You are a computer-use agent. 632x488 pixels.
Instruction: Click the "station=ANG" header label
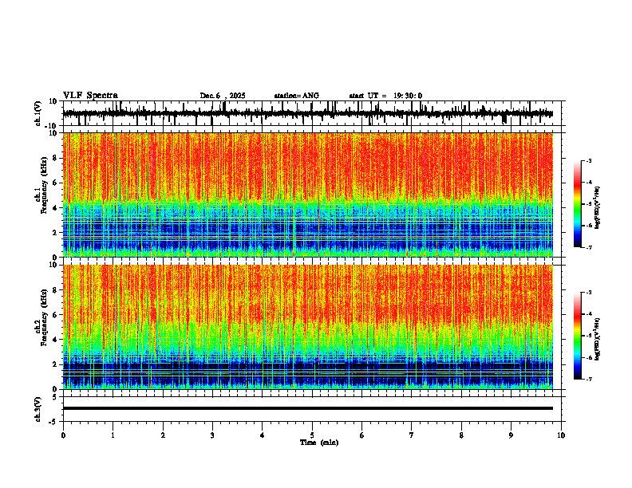point(297,96)
